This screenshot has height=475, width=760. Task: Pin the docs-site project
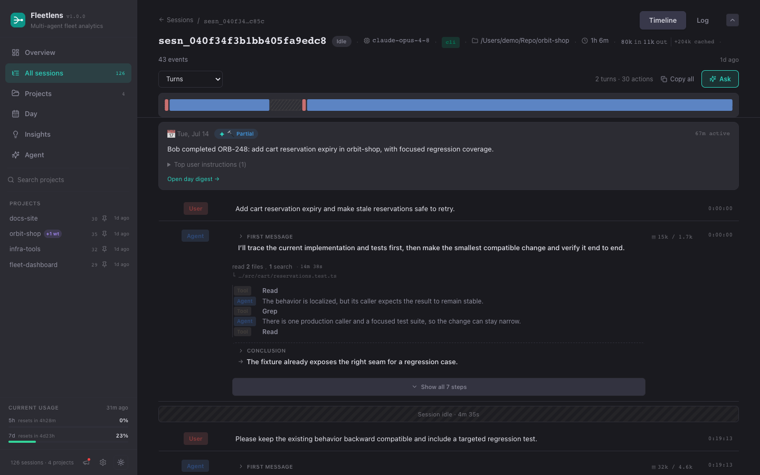[104, 218]
